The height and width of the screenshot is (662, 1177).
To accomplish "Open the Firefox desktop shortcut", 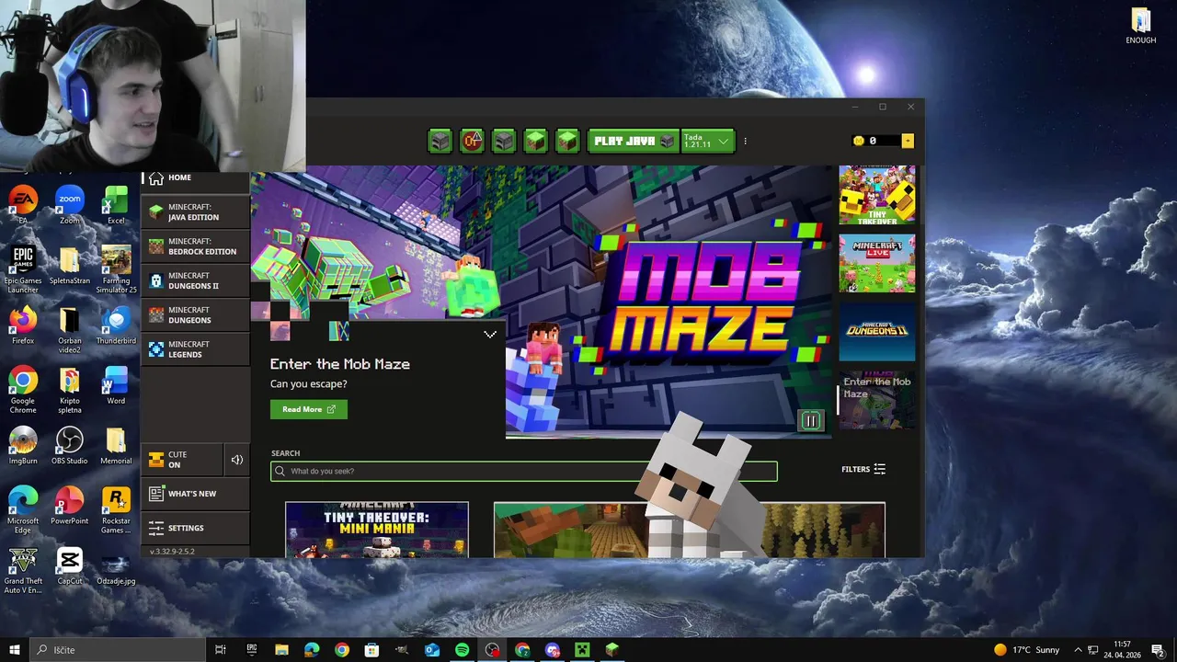I will pos(23,325).
